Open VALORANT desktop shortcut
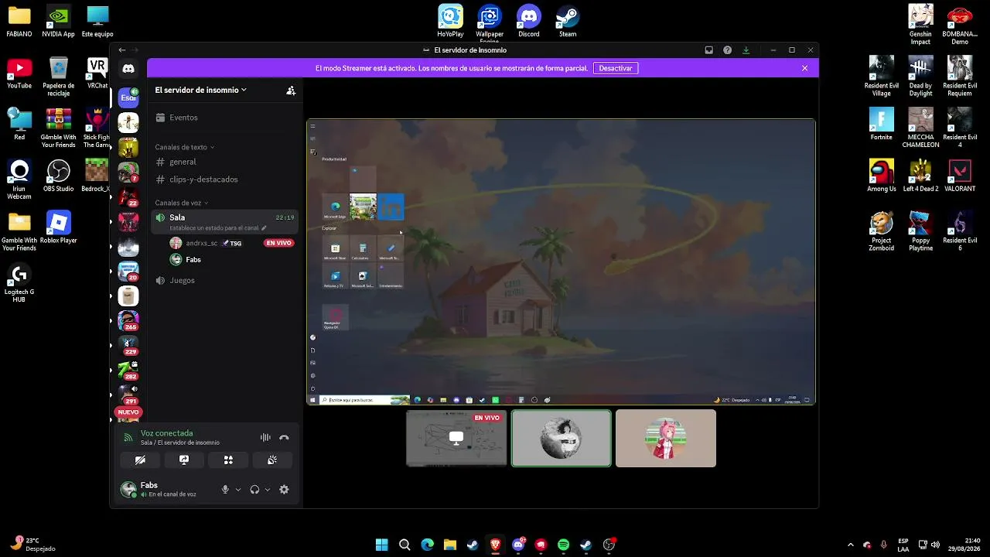 [960, 176]
